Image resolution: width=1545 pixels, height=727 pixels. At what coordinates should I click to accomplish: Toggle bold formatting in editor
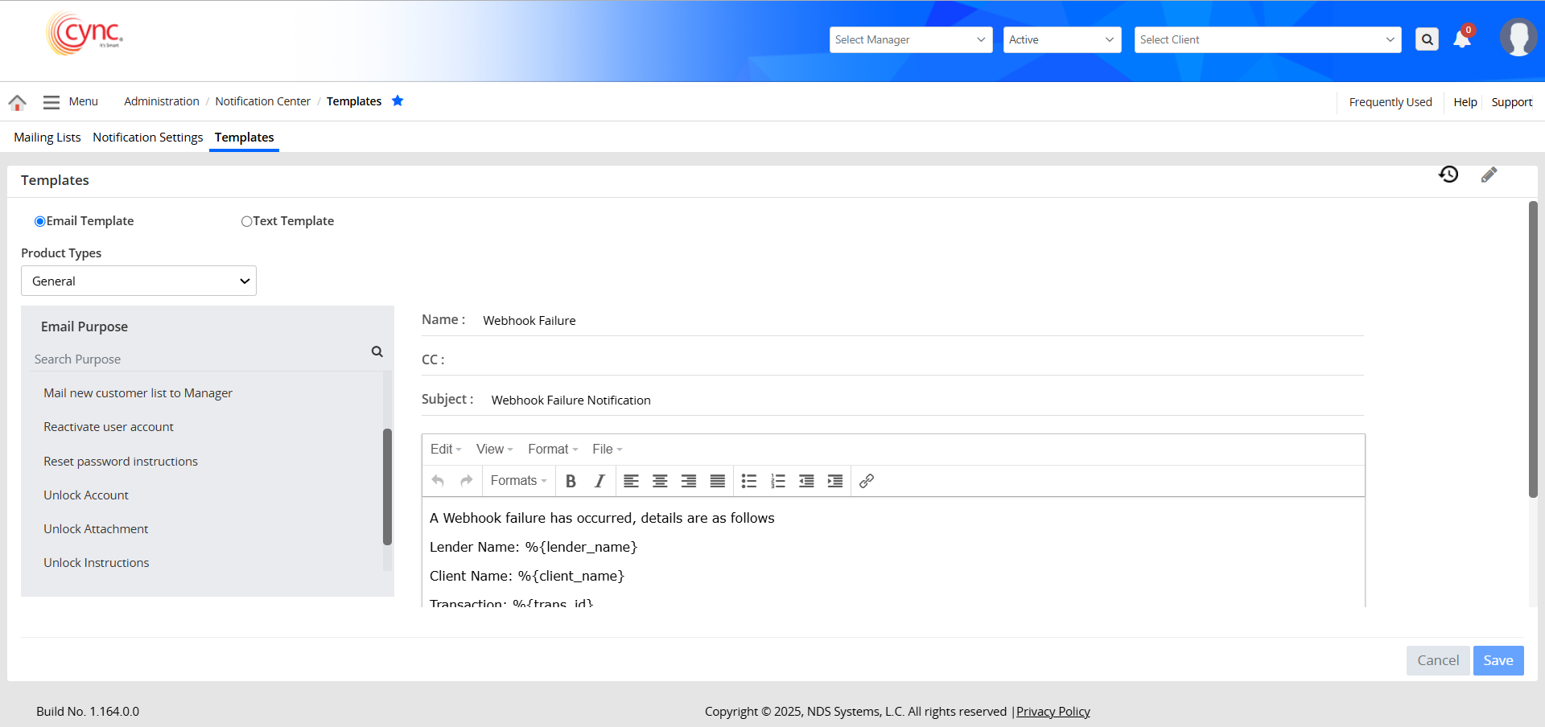(571, 481)
